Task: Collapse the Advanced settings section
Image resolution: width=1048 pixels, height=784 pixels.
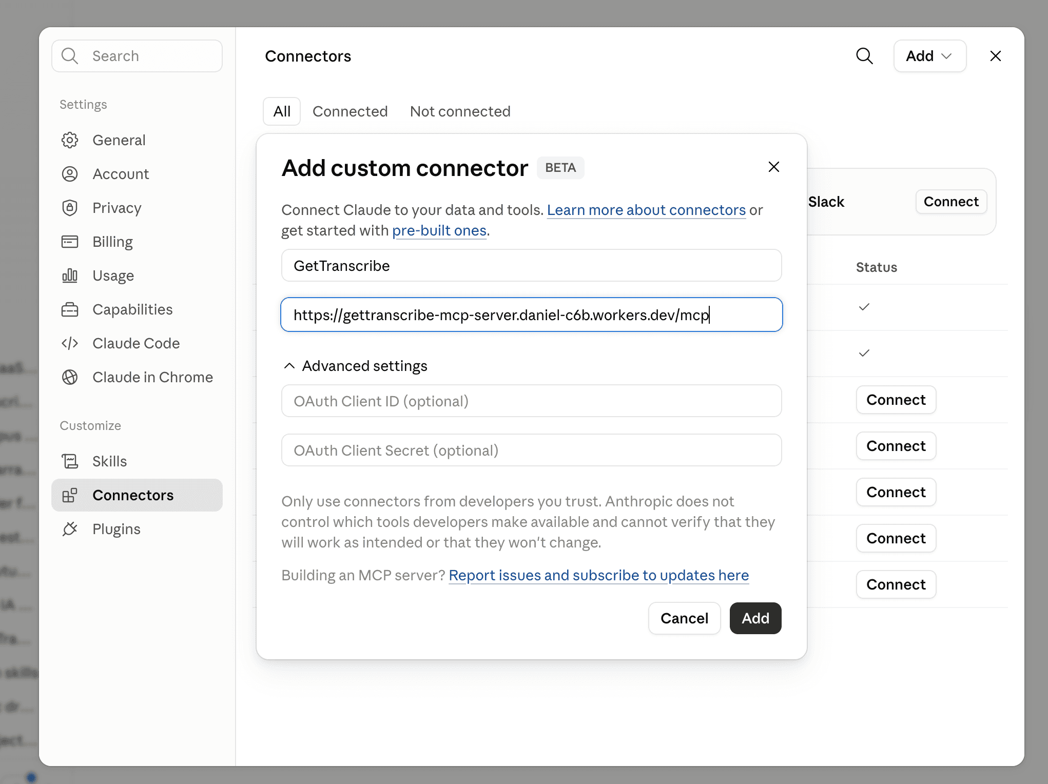Action: (355, 366)
